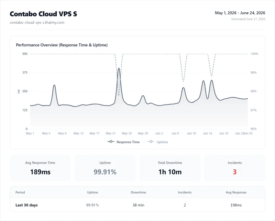Click the Contabo Cloud VPS S title

pos(43,14)
